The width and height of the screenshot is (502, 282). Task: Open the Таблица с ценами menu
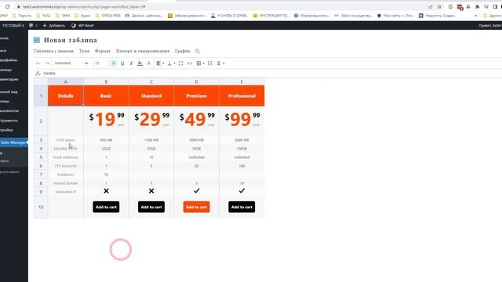point(53,51)
